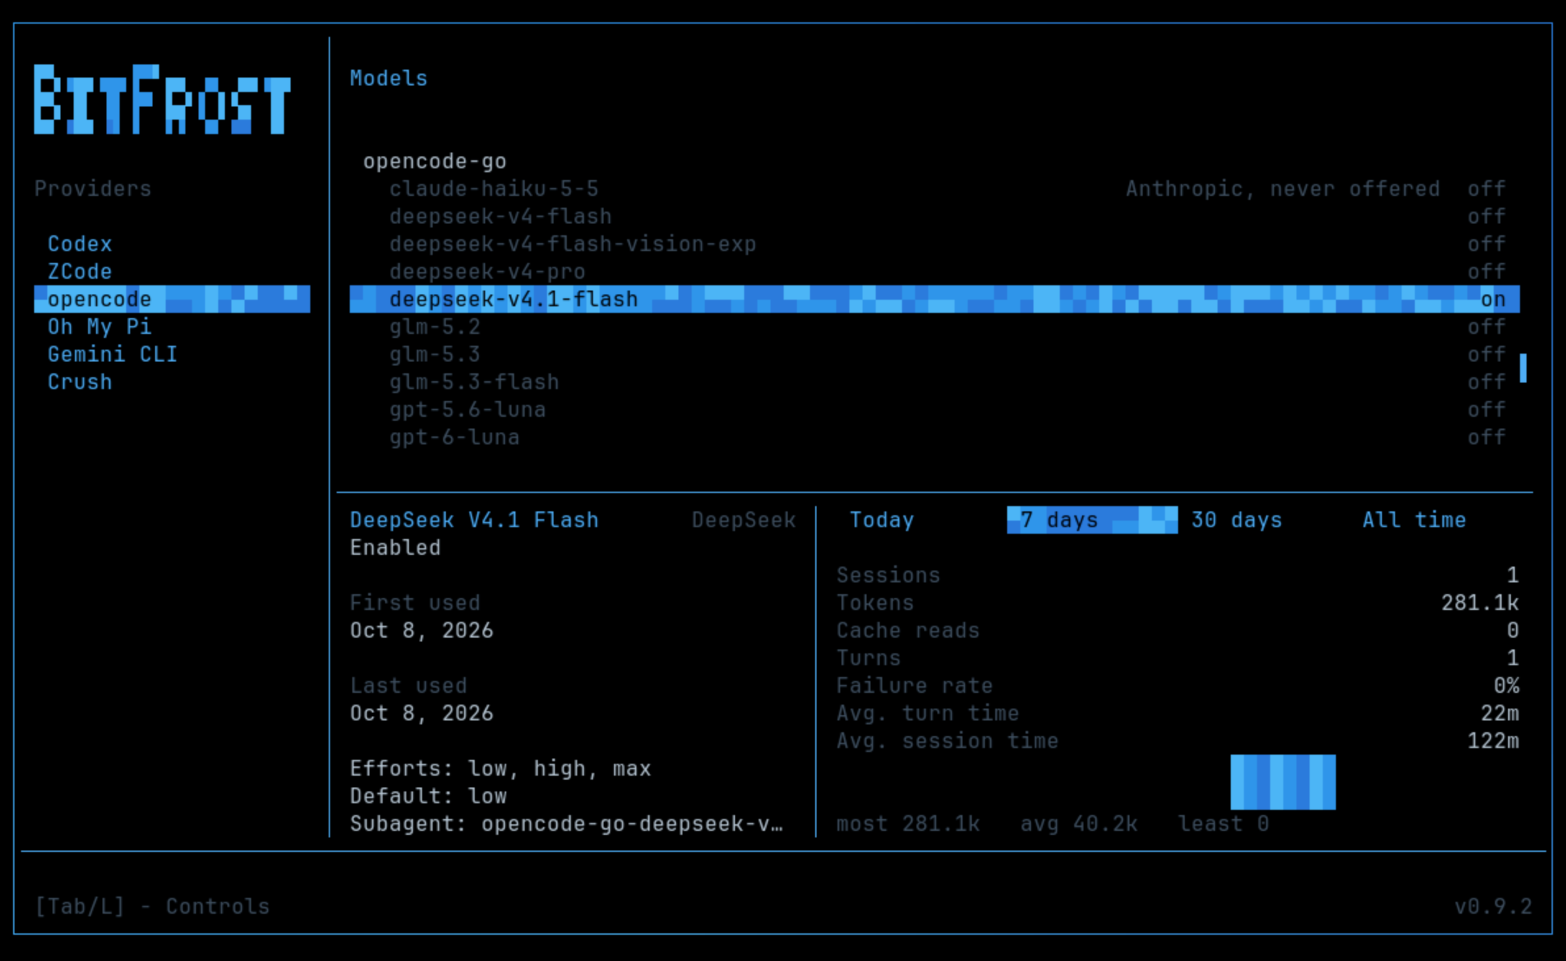Select the opencode provider

172,299
